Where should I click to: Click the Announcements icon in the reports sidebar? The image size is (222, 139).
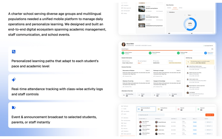tap(122, 121)
